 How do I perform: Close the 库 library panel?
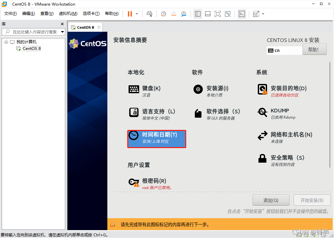click(62, 24)
